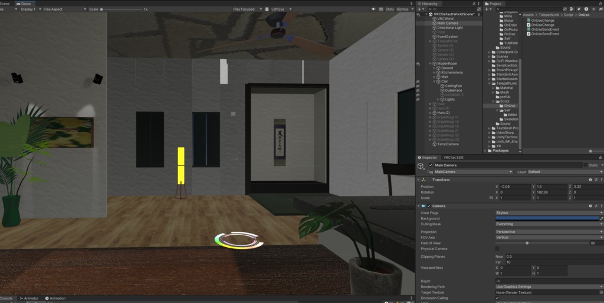Open the Animation tab
The height and width of the screenshot is (303, 604).
(55, 298)
